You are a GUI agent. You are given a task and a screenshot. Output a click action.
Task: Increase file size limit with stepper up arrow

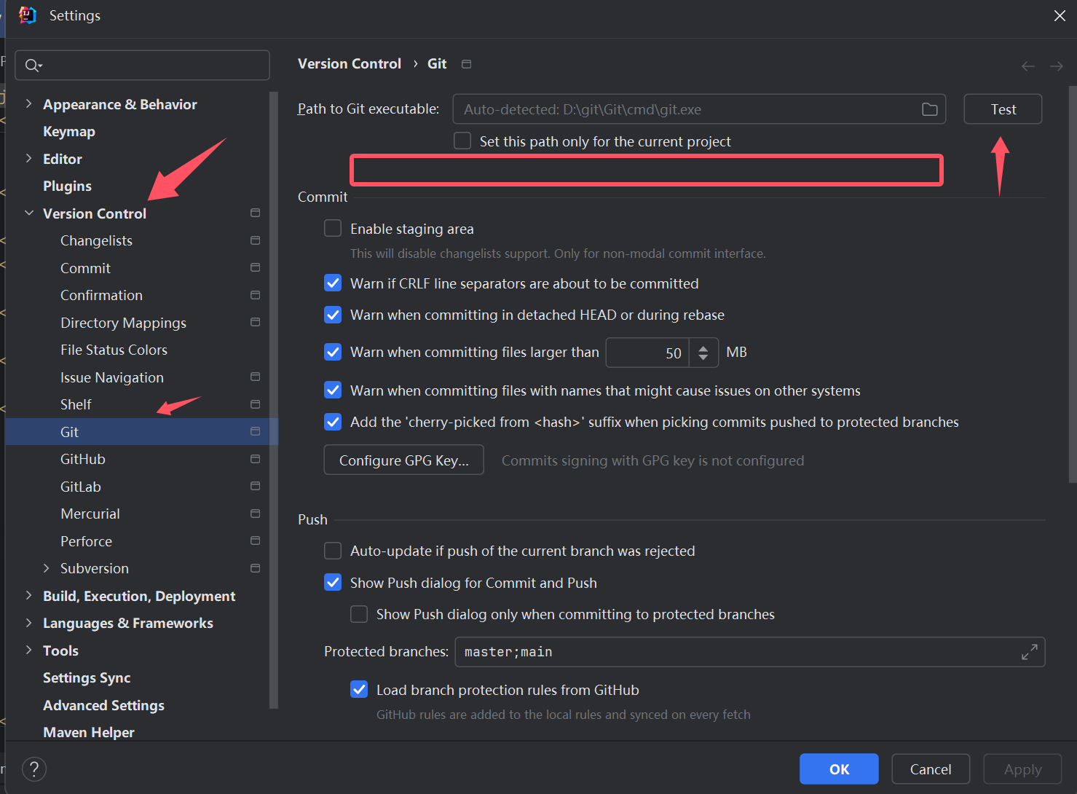click(703, 348)
